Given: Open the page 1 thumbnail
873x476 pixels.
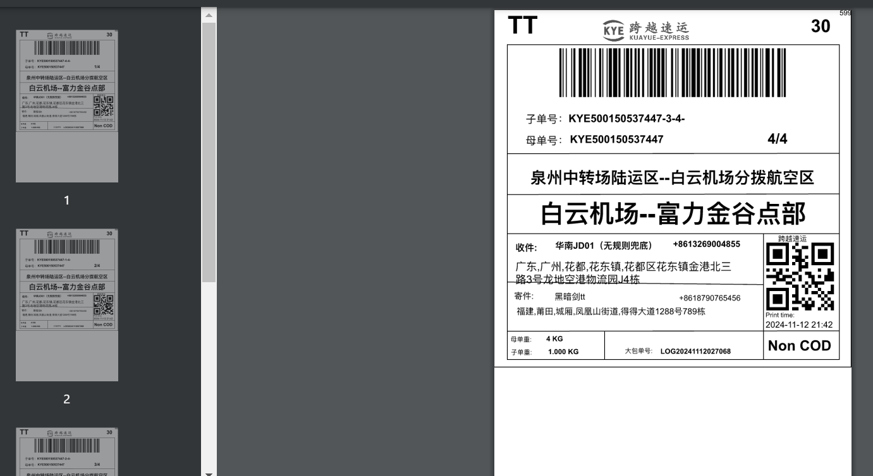Looking at the screenshot, I should tap(67, 106).
